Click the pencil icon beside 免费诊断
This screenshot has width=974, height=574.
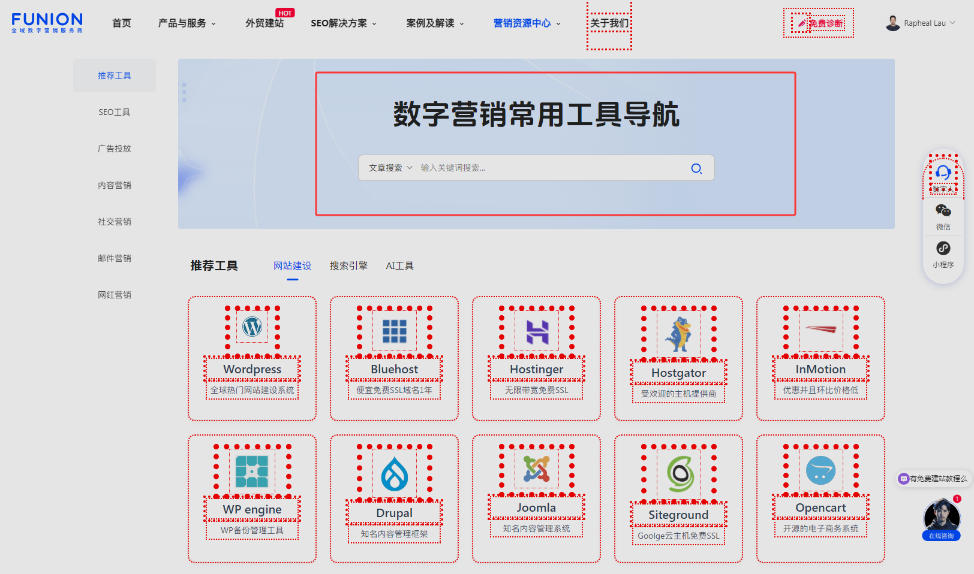click(802, 23)
